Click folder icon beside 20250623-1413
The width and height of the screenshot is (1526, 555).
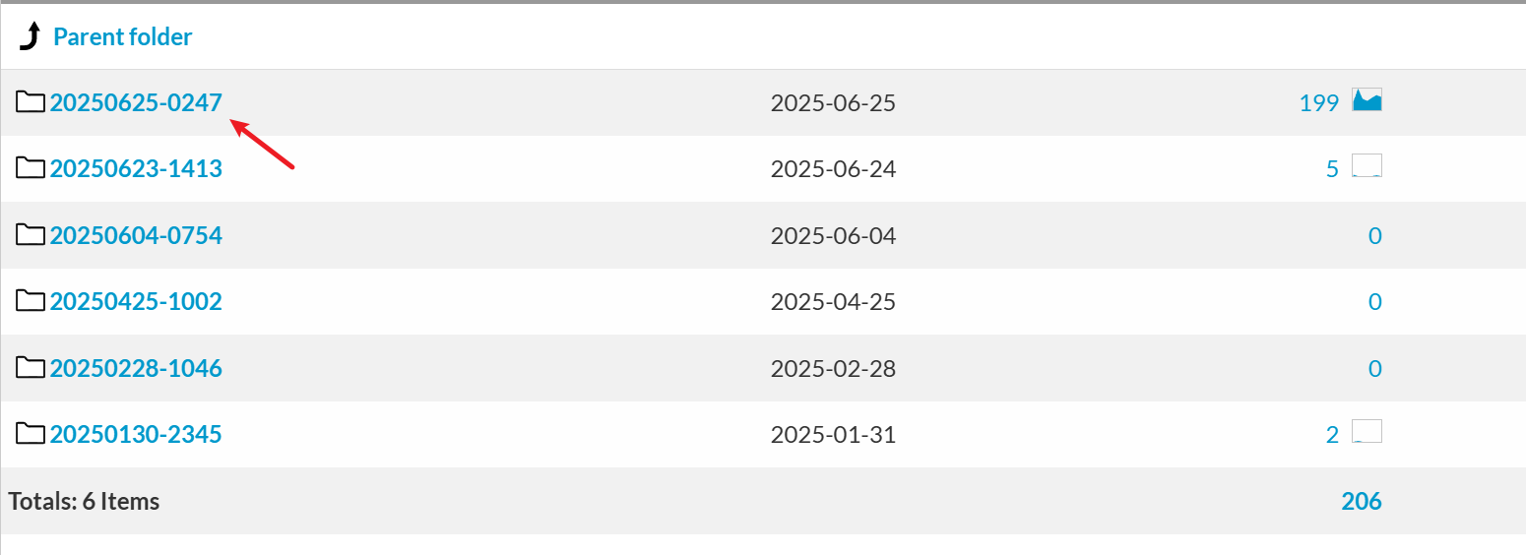coord(31,168)
